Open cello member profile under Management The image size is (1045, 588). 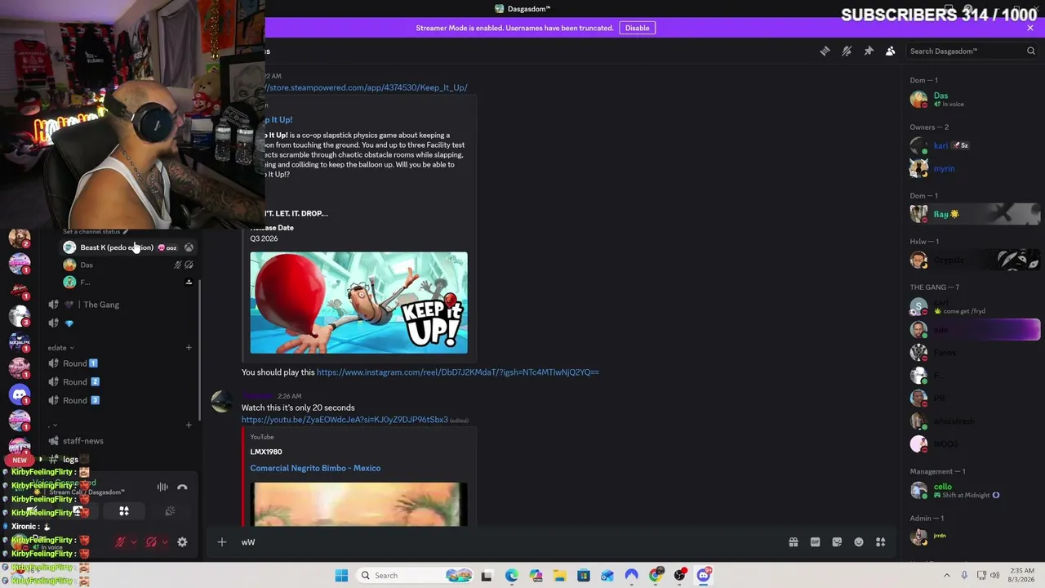click(x=975, y=490)
